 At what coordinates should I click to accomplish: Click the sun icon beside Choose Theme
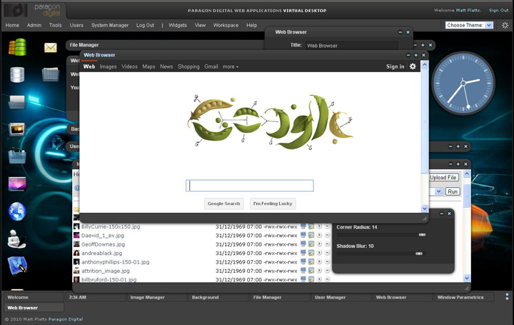point(505,25)
